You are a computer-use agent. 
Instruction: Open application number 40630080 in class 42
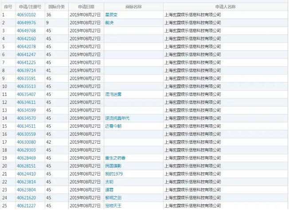[26, 142]
